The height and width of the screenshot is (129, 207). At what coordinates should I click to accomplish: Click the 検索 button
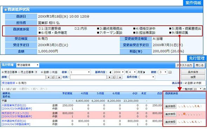[x=193, y=77]
